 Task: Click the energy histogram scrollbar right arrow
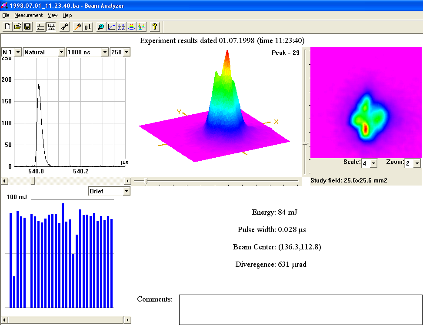pos(128,320)
